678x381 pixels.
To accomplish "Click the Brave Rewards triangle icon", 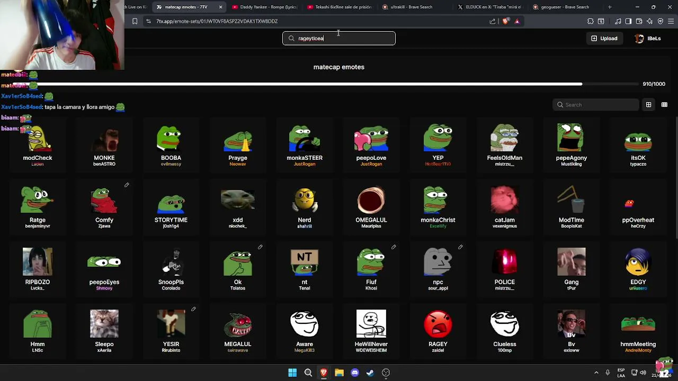I will coord(517,21).
